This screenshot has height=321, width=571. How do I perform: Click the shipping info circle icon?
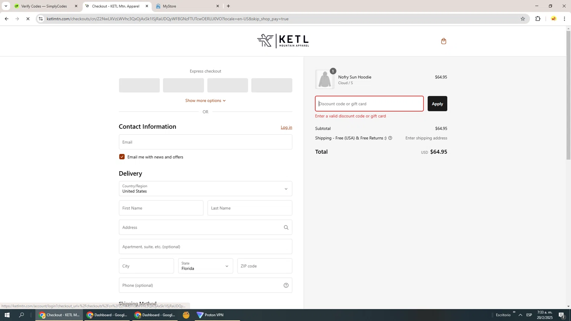[390, 138]
